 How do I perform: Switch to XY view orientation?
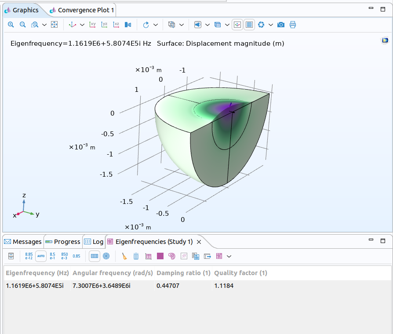pyautogui.click(x=92, y=25)
